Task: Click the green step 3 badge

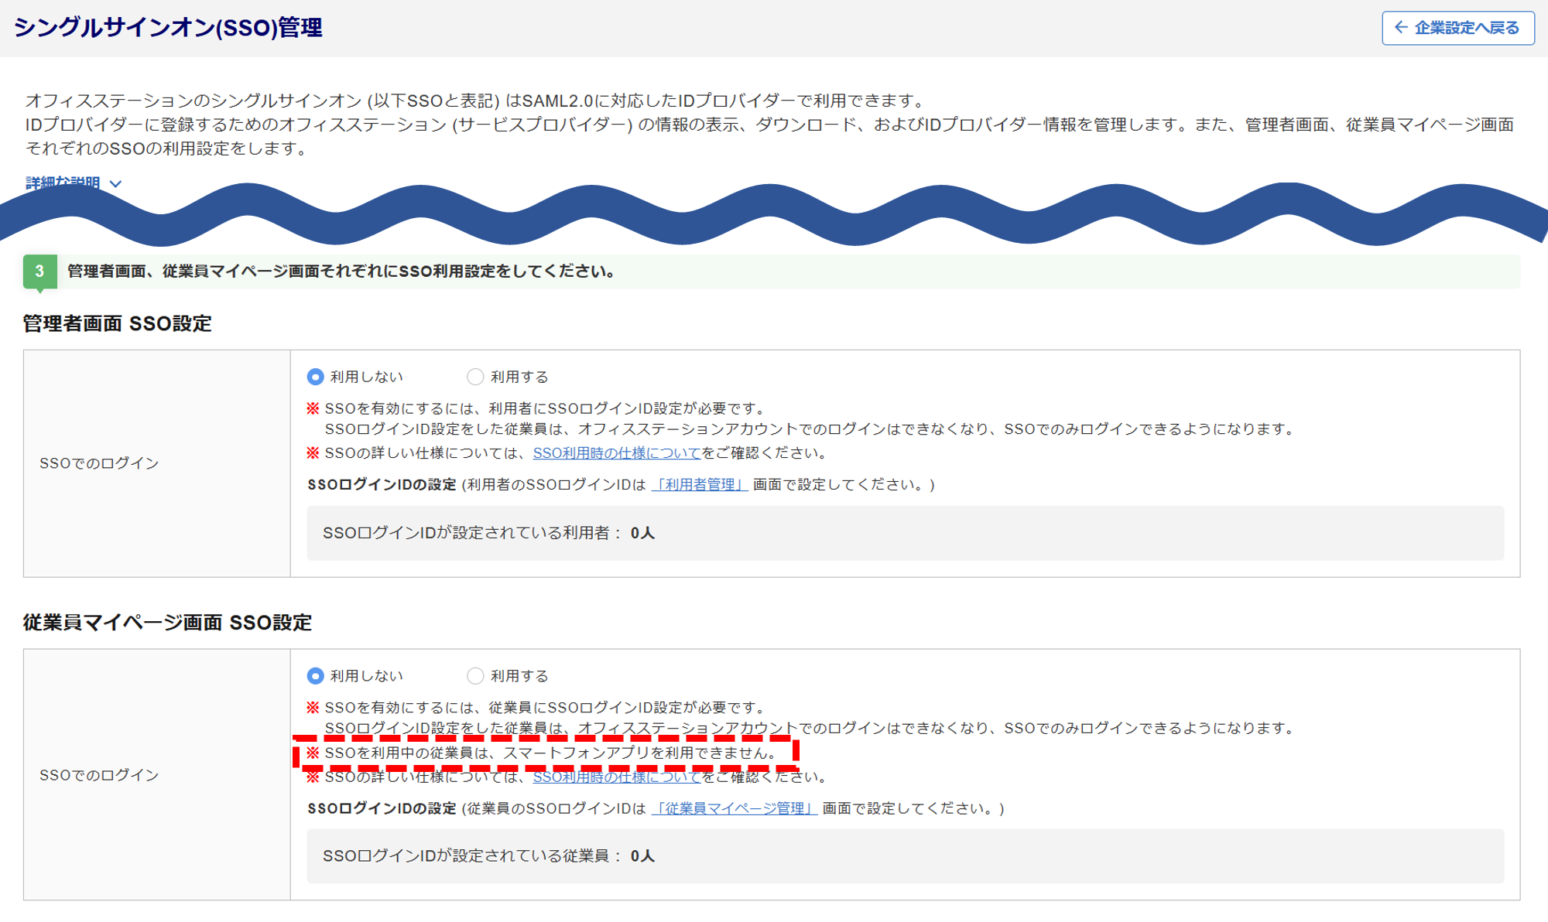Action: click(39, 271)
